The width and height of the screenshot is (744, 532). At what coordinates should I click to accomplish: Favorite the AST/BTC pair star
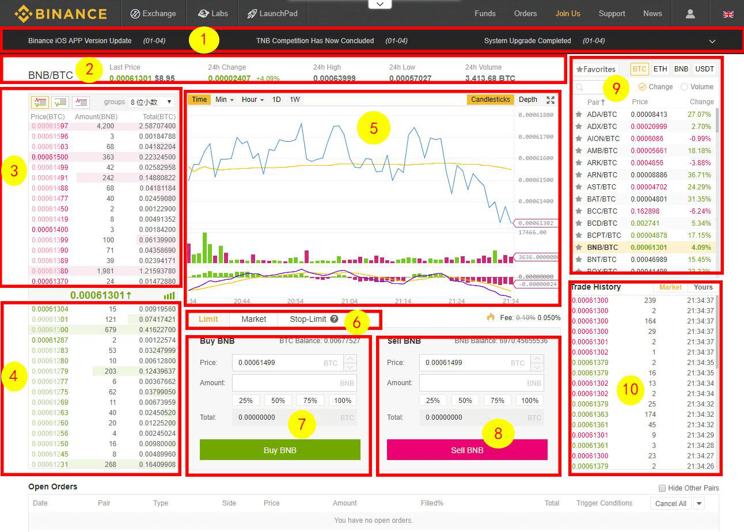pos(579,187)
